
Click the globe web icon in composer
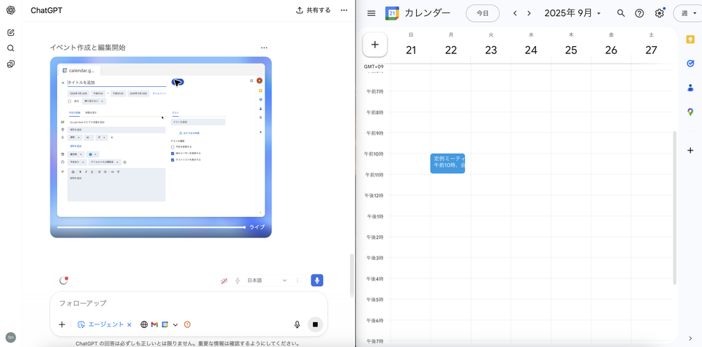pyautogui.click(x=144, y=324)
